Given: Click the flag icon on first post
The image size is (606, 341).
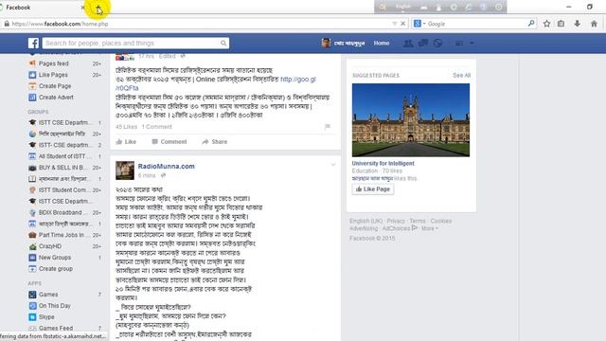Looking at the screenshot, I should [328, 126].
